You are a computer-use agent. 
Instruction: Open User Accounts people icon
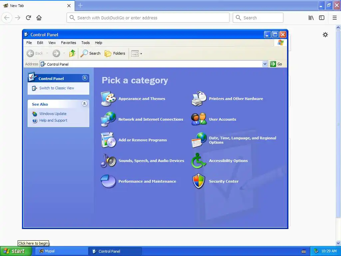[x=199, y=119]
